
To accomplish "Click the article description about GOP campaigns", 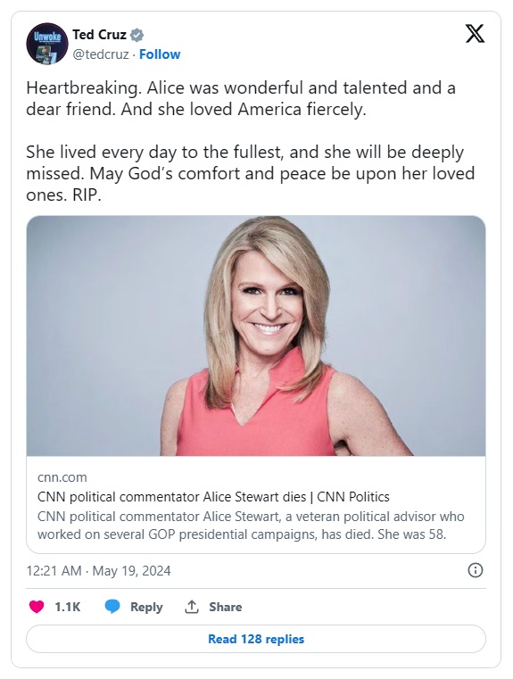I will click(x=251, y=526).
